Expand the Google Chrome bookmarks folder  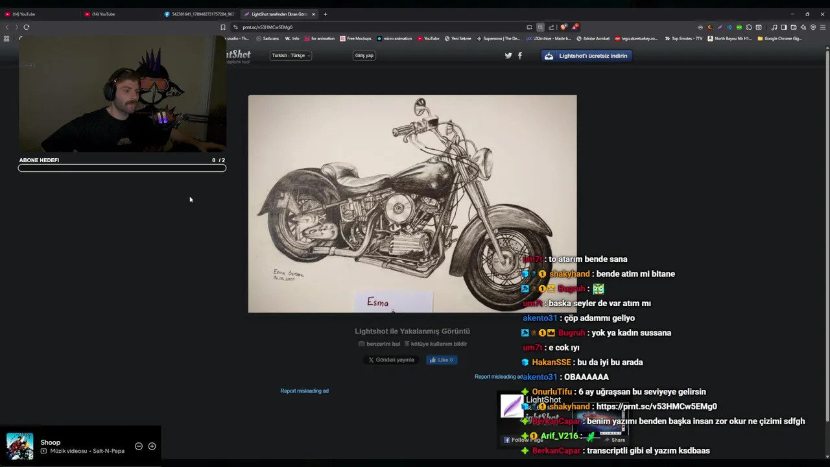(x=780, y=39)
